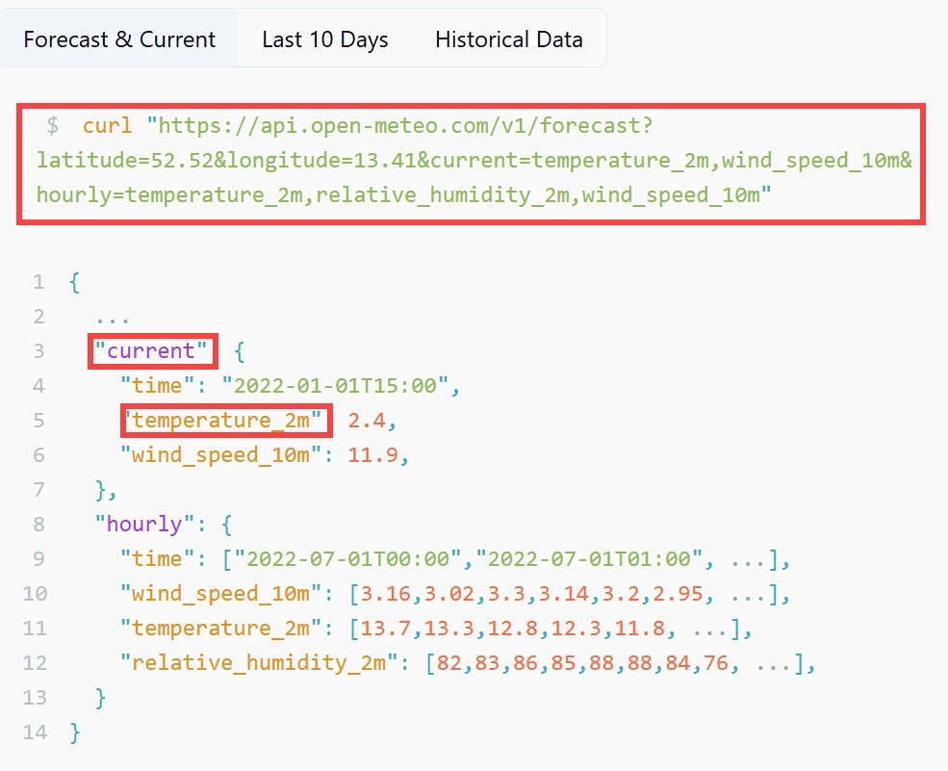Click the humidity value 82
948x771 pixels.
448,663
